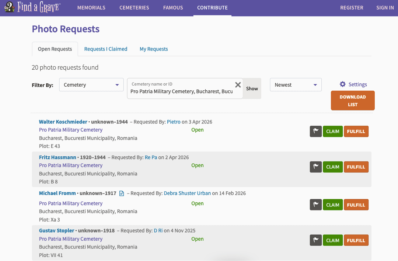Open the Newest sort dropdown
398x261 pixels.
pyautogui.click(x=296, y=85)
